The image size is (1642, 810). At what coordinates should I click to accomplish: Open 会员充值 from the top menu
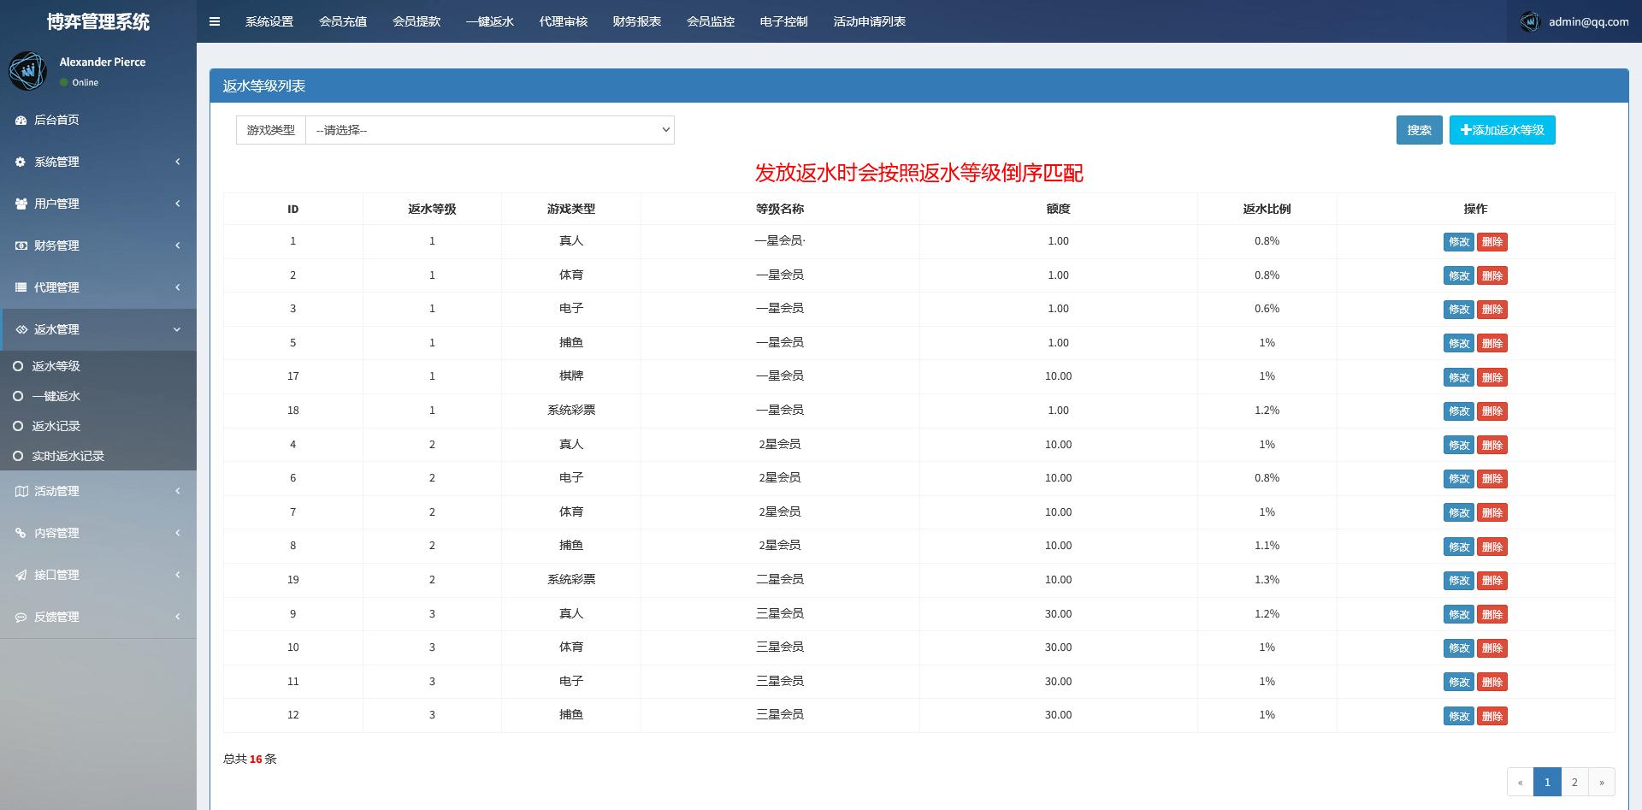pos(343,21)
